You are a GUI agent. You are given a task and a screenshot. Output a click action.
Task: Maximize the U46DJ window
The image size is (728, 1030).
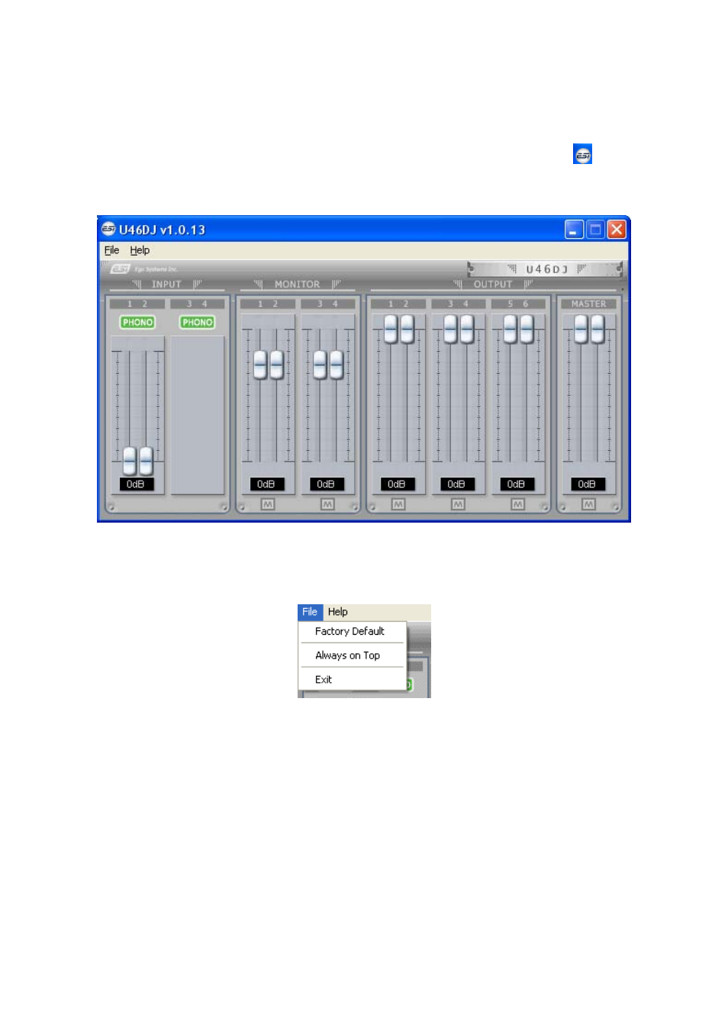595,229
